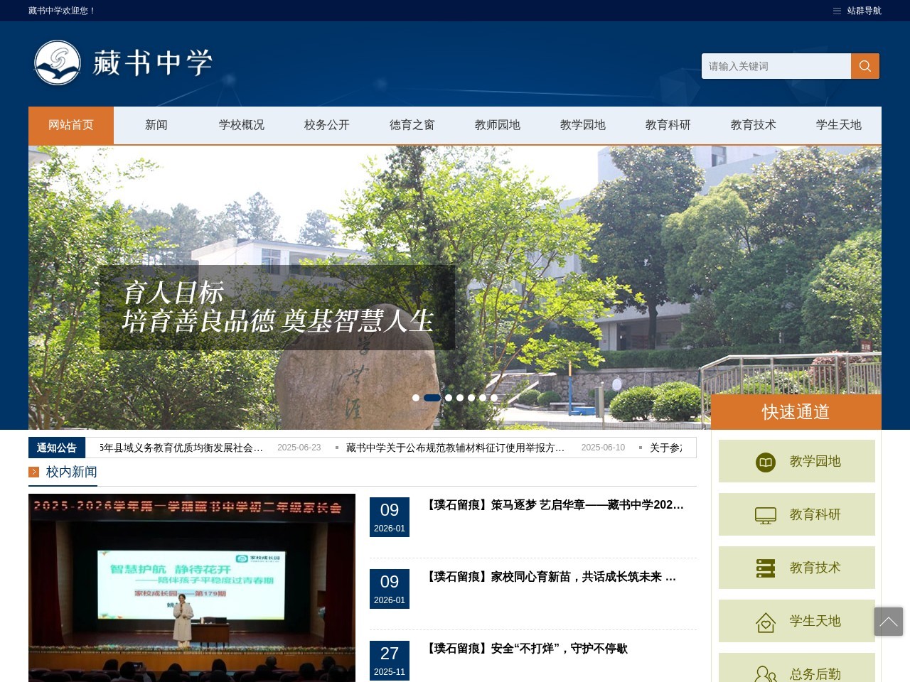Viewport: 910px width, 682px height.
Task: Click the book icon beside 教学园地
Action: (765, 462)
